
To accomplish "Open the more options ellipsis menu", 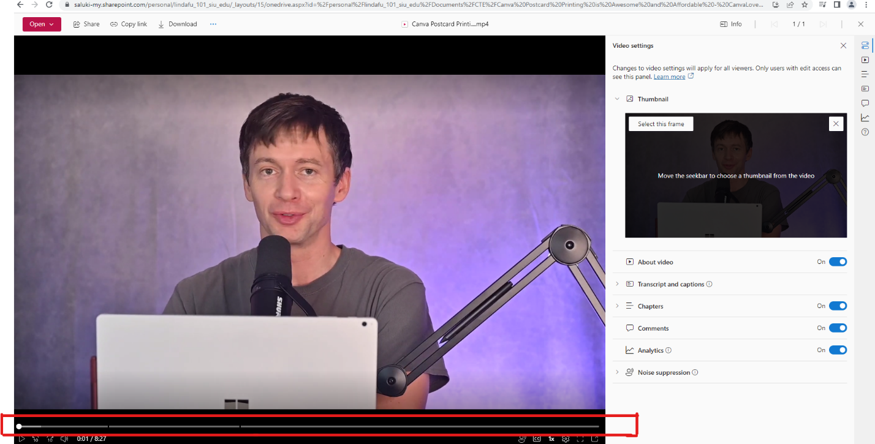I will tap(213, 24).
